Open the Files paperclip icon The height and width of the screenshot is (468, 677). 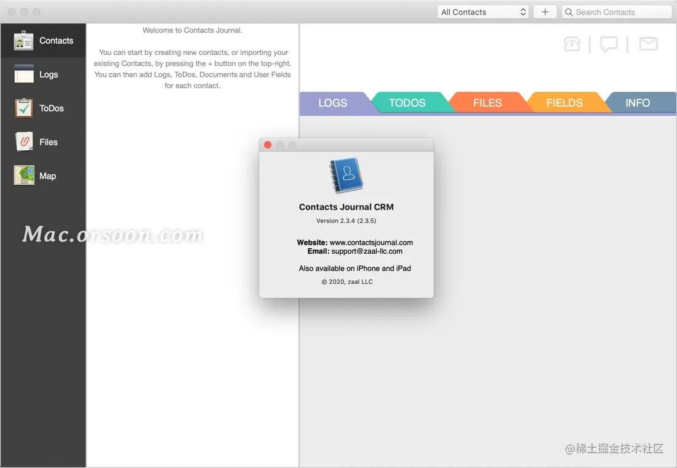tap(24, 142)
